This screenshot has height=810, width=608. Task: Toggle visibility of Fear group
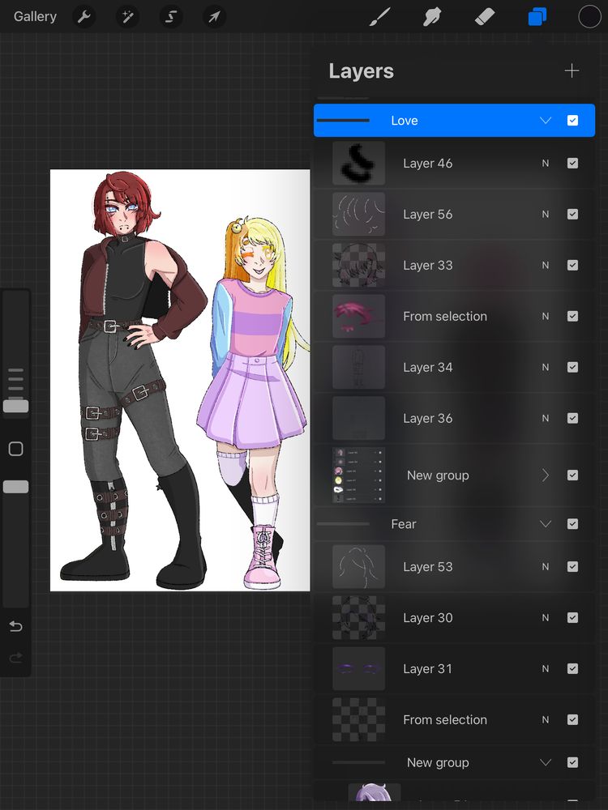point(572,524)
